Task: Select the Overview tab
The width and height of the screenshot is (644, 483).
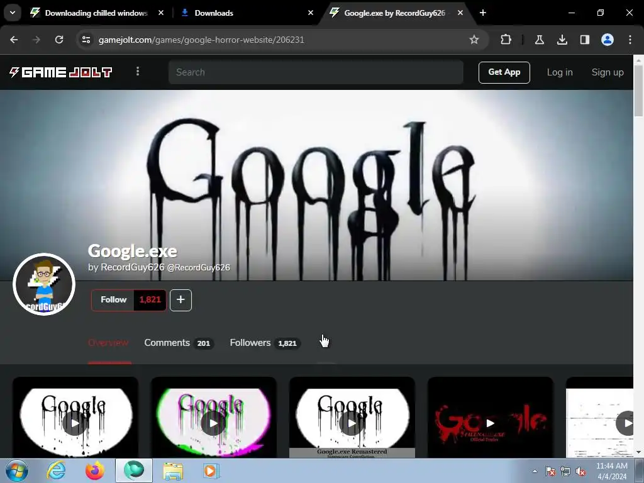Action: 108,343
